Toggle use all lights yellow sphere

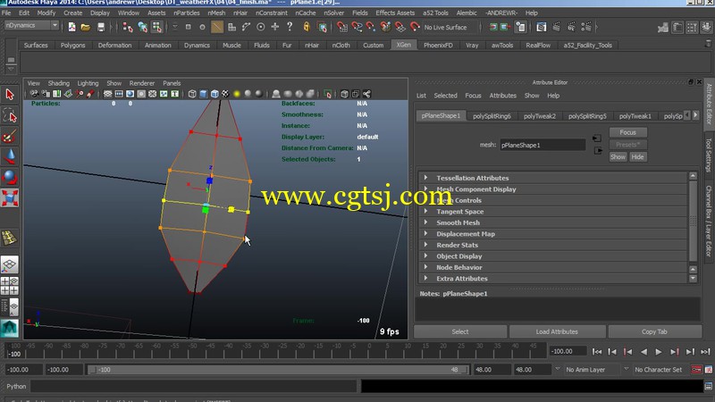[237, 94]
